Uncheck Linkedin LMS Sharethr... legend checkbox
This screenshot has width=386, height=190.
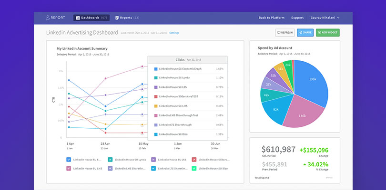(110, 169)
